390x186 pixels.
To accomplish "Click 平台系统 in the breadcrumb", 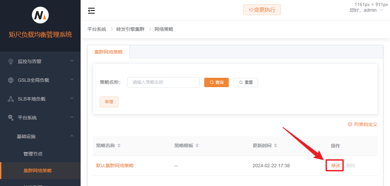I will pyautogui.click(x=97, y=29).
